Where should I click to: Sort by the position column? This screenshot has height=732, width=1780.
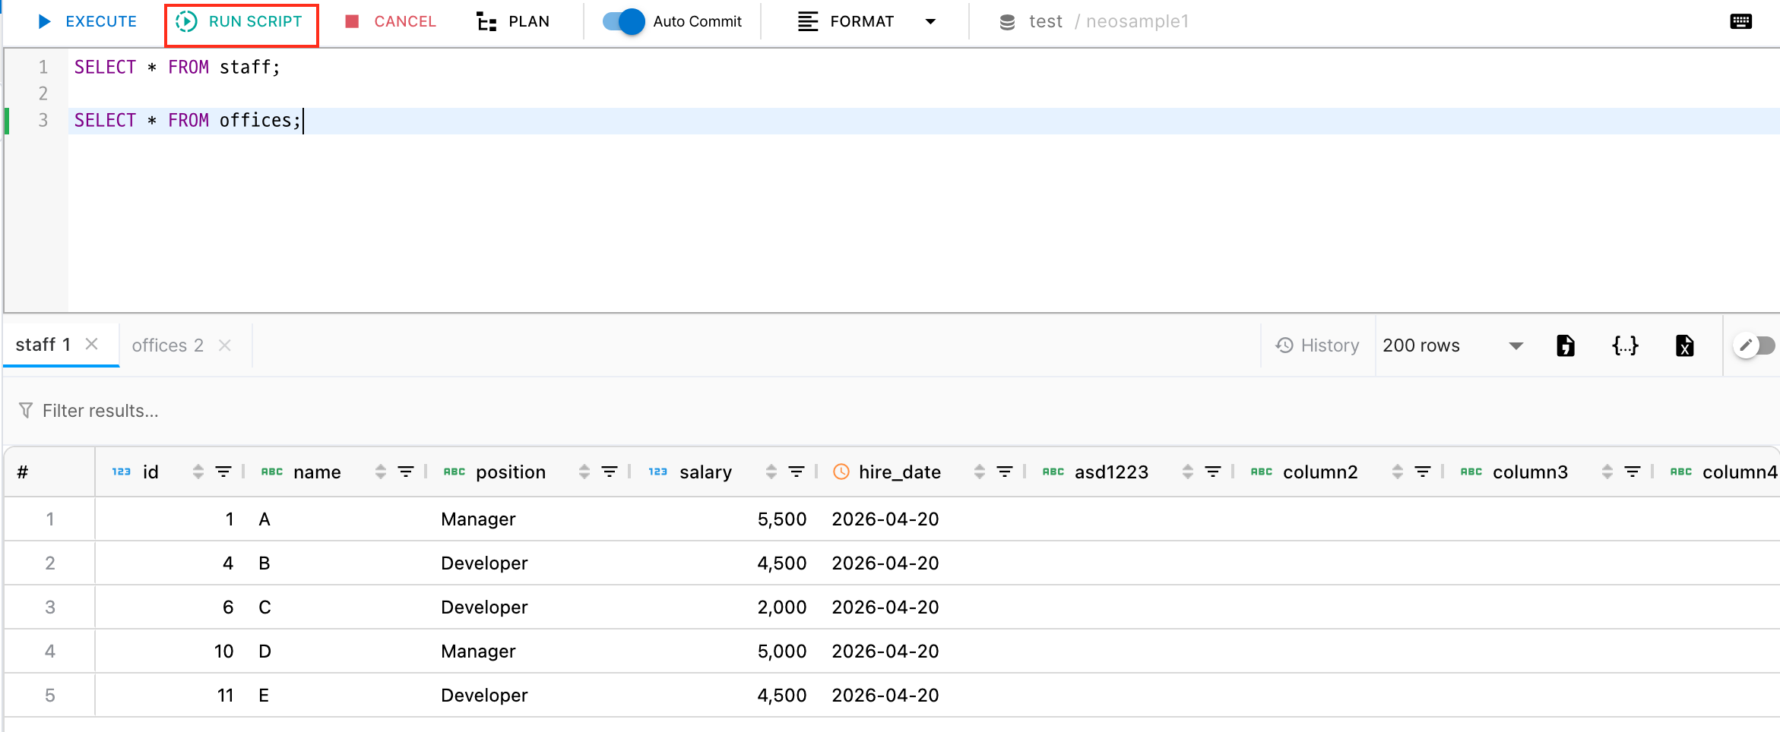click(584, 472)
